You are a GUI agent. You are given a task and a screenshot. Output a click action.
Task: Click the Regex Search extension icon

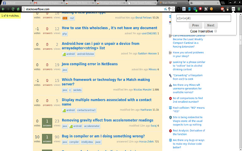233,8
